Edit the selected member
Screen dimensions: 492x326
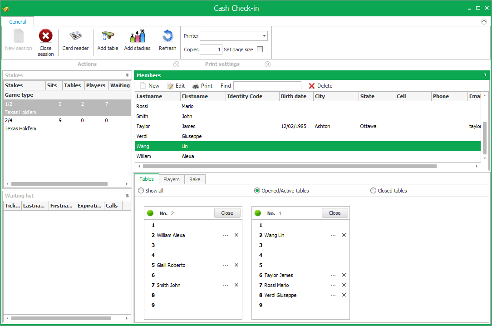coord(176,86)
